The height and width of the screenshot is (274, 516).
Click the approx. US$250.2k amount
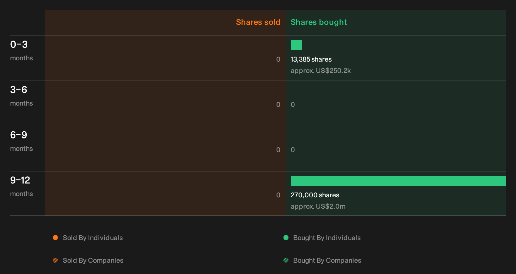321,71
